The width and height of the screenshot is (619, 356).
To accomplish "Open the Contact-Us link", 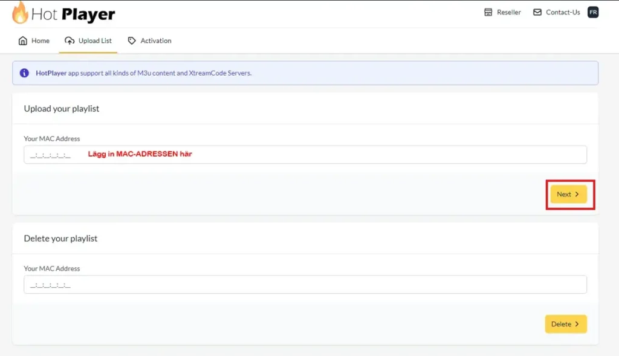I will tap(563, 12).
